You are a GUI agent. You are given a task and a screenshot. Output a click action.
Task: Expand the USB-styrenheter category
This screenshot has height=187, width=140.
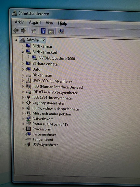click(x=23, y=144)
